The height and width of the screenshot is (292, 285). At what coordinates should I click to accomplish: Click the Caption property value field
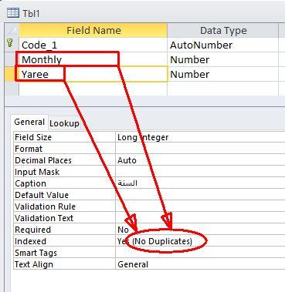click(200, 183)
